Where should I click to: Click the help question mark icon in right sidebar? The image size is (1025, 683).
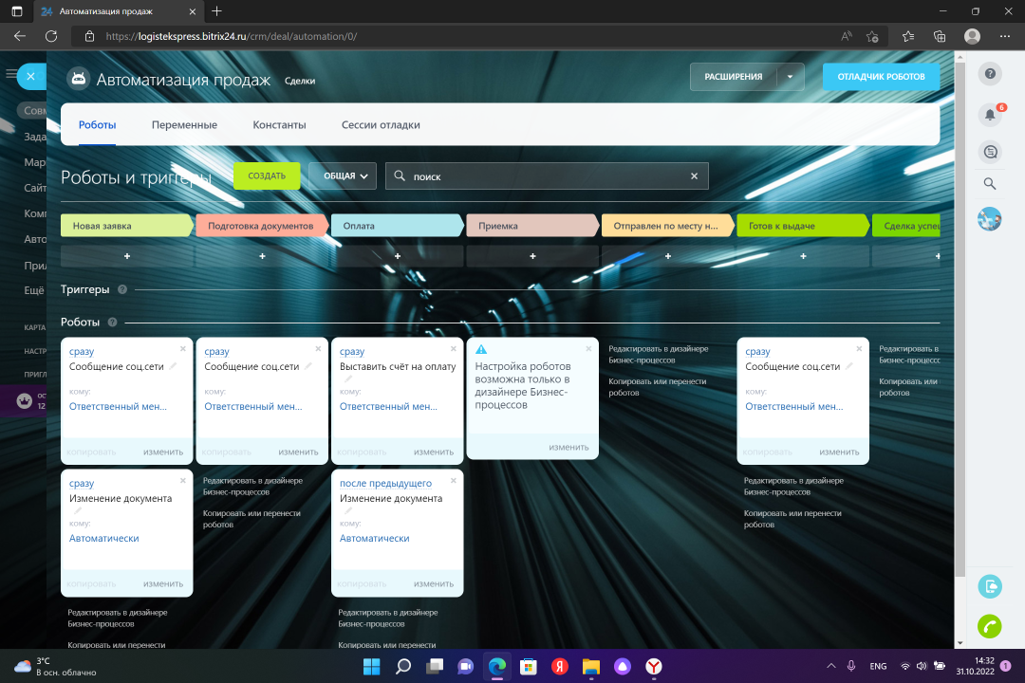(x=990, y=74)
